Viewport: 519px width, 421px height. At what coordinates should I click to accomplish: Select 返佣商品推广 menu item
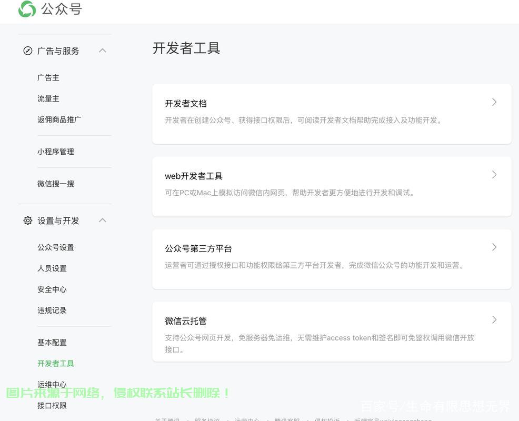(x=59, y=120)
